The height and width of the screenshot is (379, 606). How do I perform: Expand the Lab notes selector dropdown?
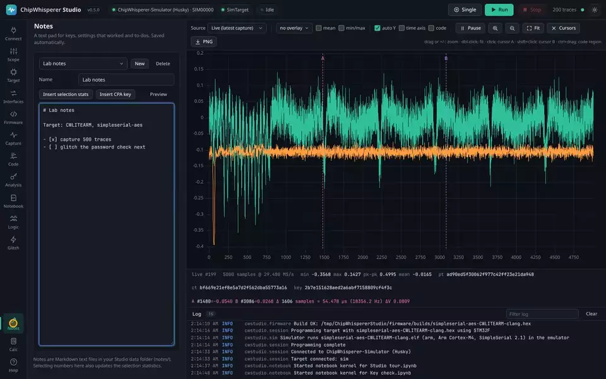click(83, 63)
